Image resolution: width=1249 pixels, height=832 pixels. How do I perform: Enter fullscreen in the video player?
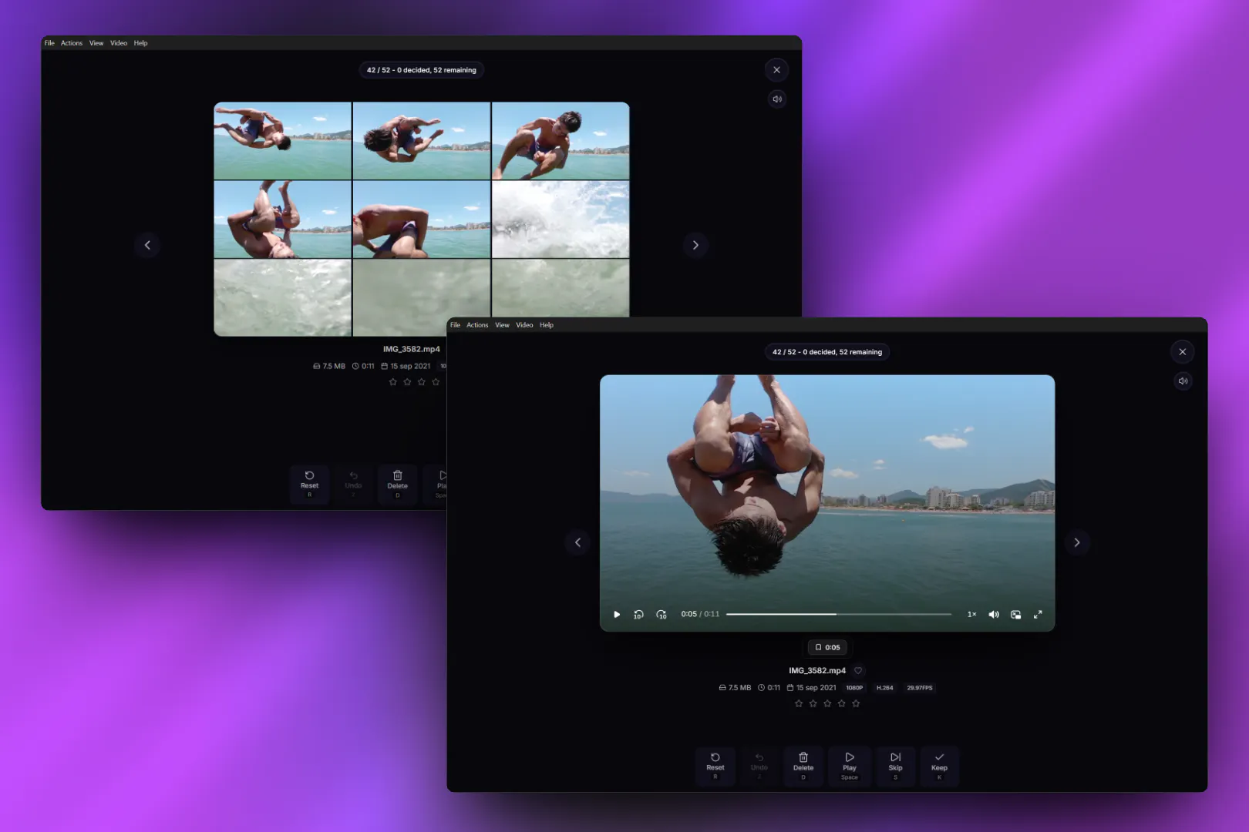[x=1038, y=614]
